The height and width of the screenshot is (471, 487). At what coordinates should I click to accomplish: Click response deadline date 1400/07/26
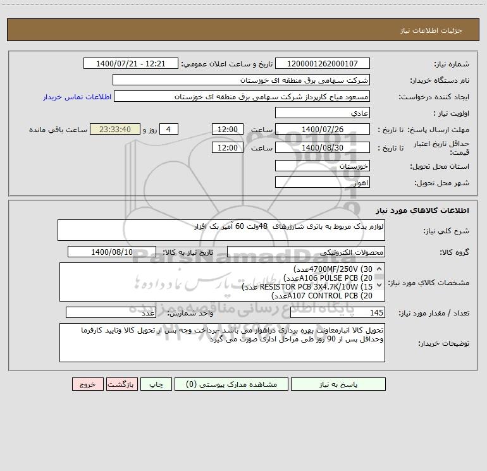pos(323,129)
